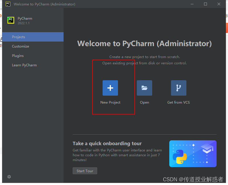Click the New Project label
Screen dimensions: 228x185
[110, 102]
